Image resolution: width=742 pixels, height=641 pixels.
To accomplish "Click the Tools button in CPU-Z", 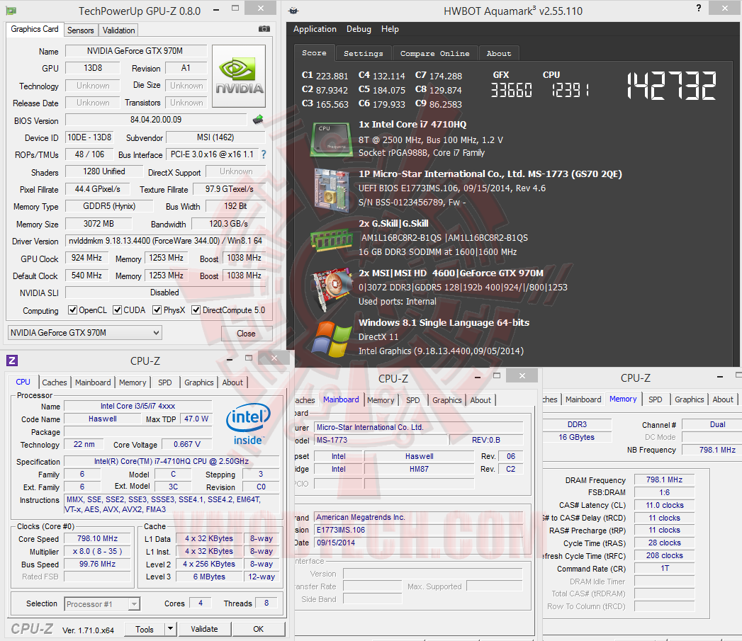I will tap(145, 629).
